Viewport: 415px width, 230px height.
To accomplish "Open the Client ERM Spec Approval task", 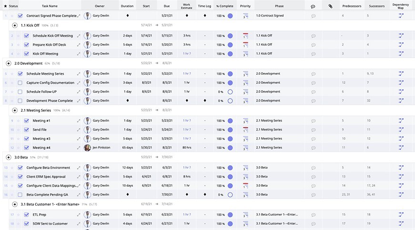I will tap(46, 177).
